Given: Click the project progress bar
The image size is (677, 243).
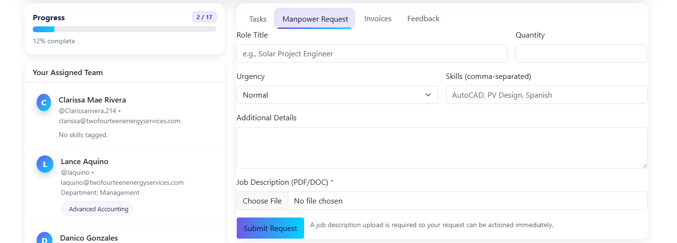Looking at the screenshot, I should [124, 29].
